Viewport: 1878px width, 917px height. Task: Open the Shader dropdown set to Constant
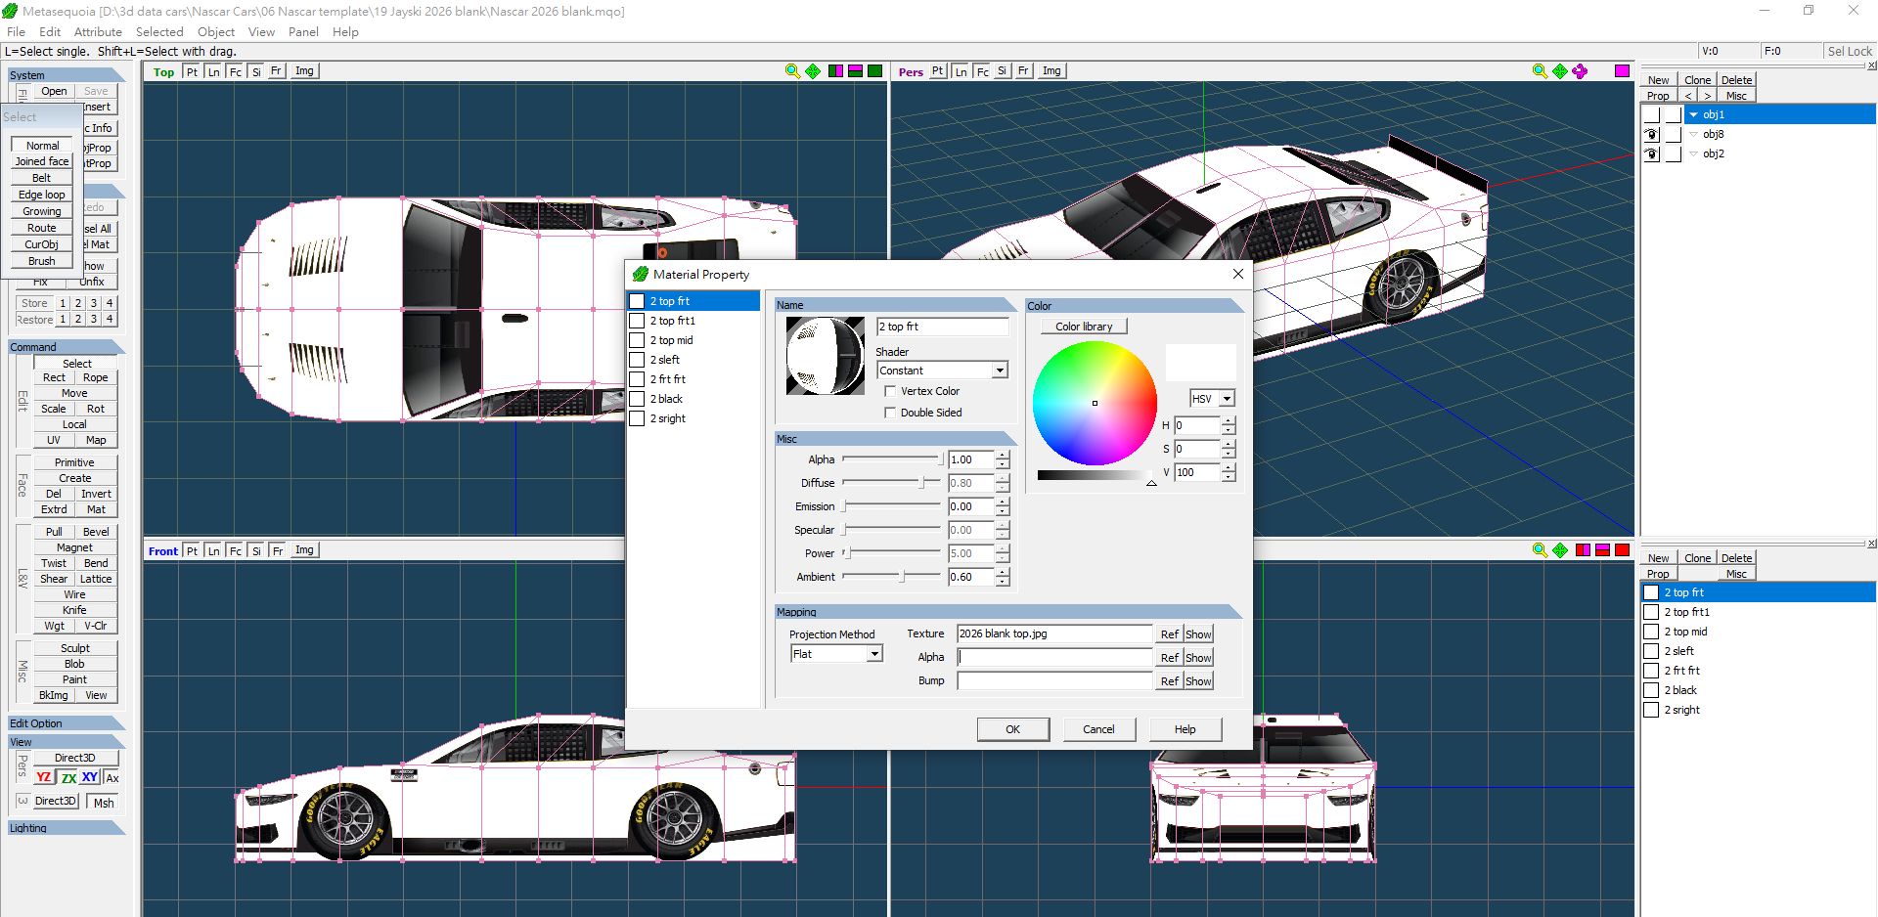point(942,371)
